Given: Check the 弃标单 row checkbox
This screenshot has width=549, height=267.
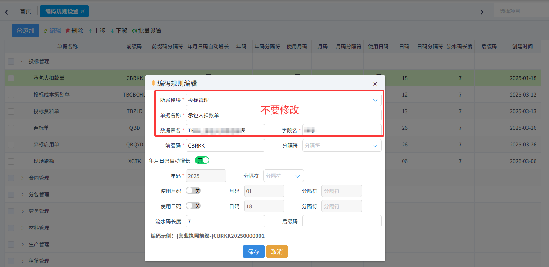Looking at the screenshot, I should pos(11,128).
